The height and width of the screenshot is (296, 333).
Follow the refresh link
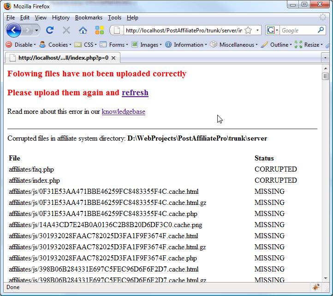135,92
